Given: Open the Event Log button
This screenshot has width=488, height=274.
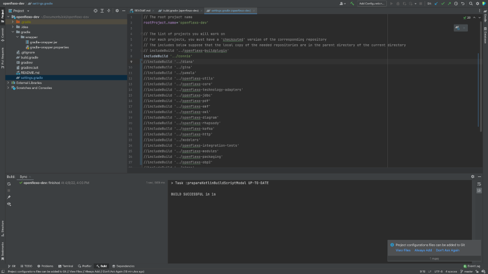Looking at the screenshot, I should click(472, 266).
